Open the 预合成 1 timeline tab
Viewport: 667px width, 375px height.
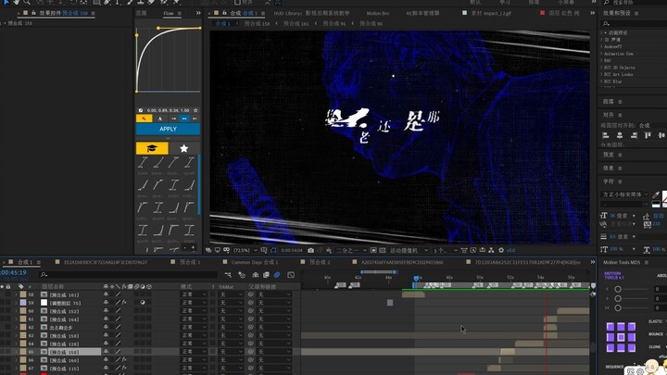pos(189,262)
